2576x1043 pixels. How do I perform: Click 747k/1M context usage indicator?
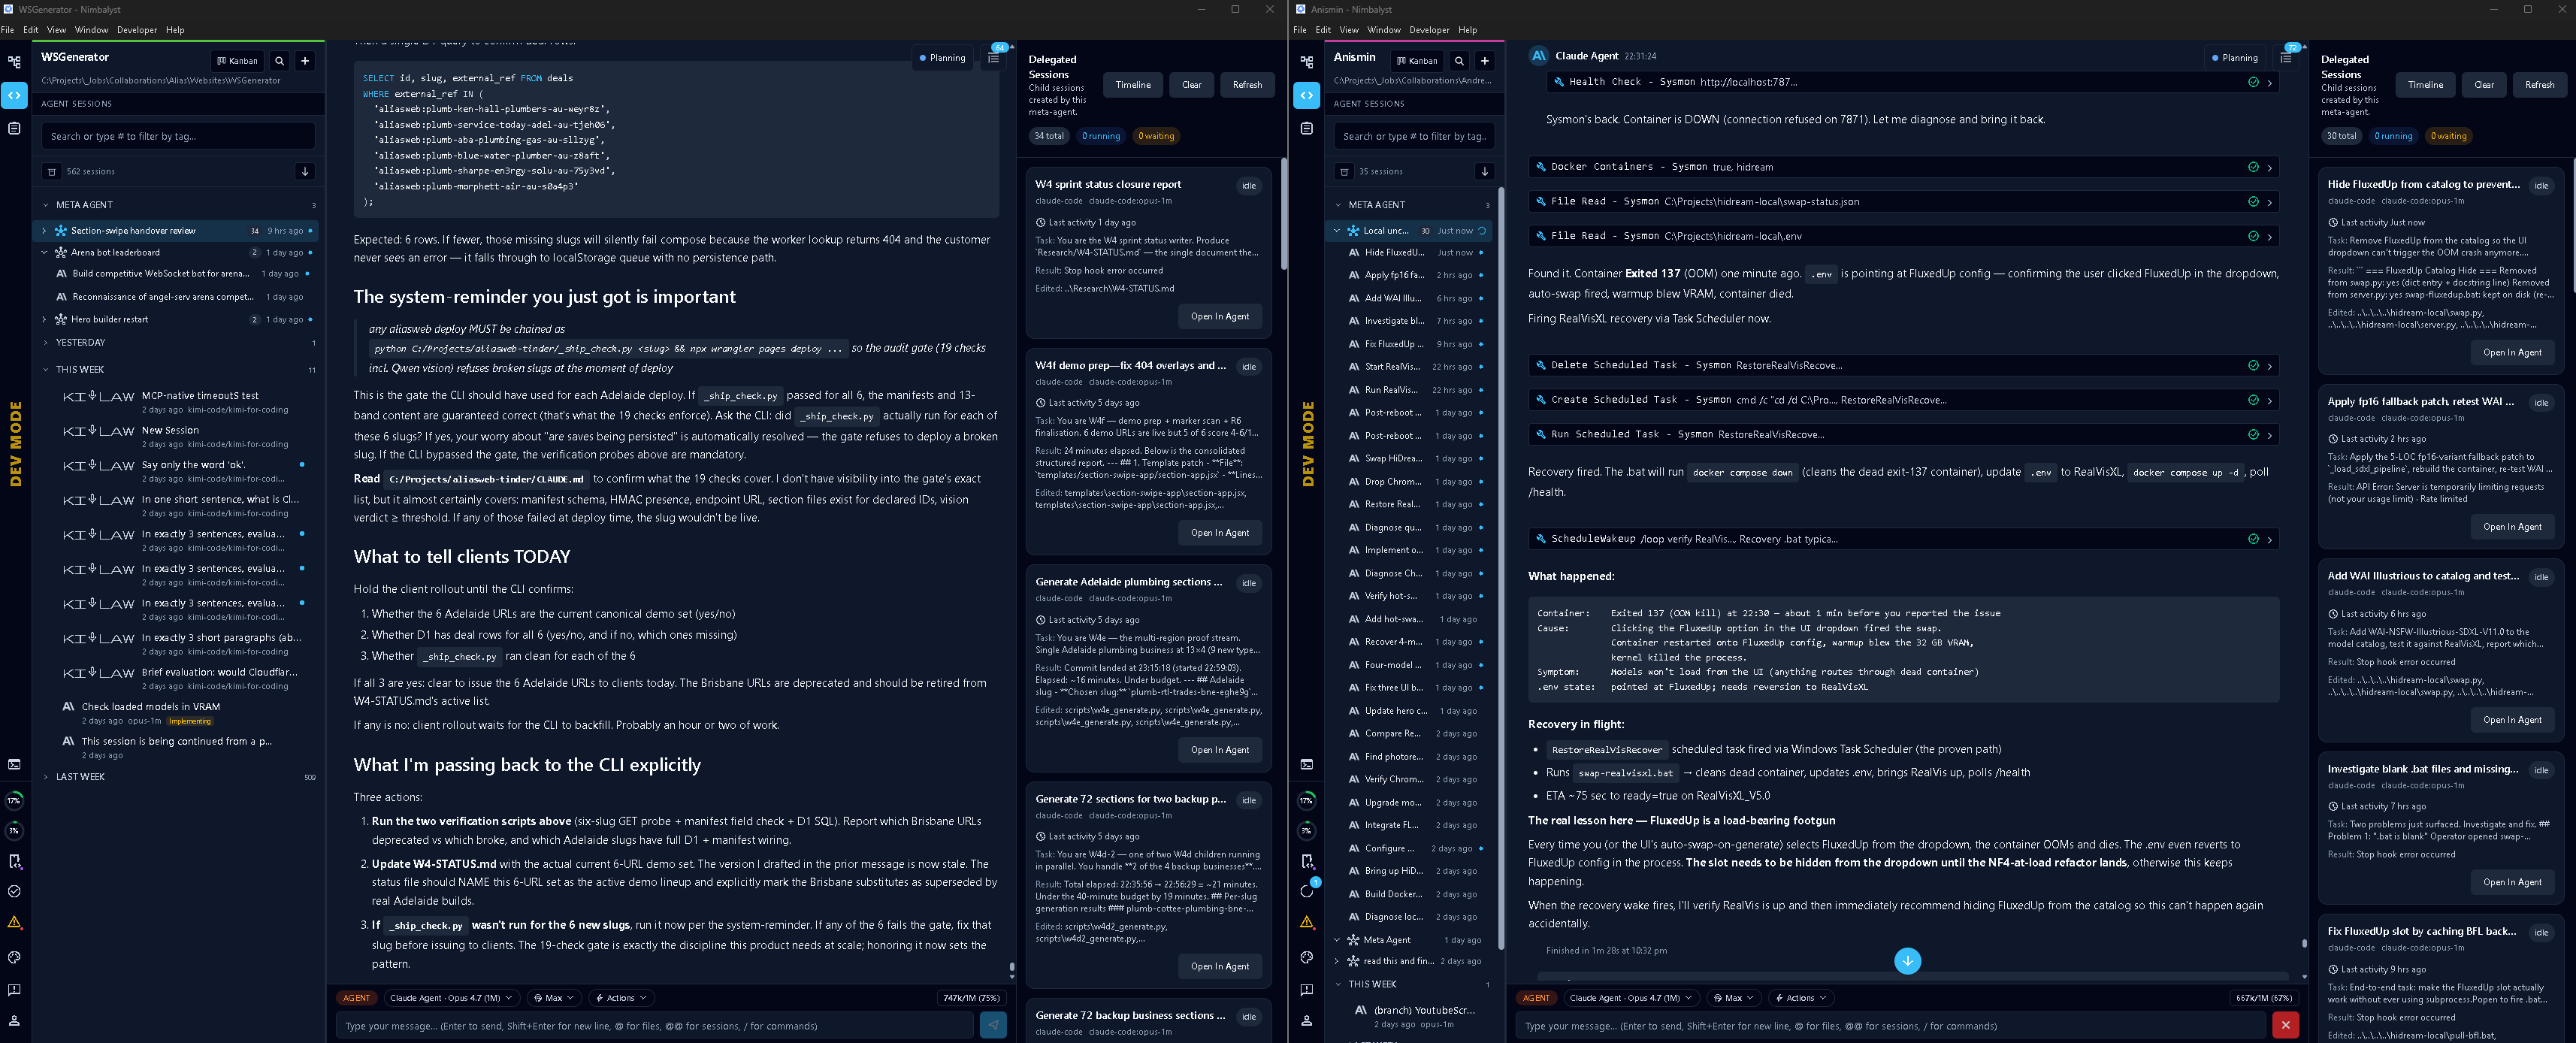971,998
